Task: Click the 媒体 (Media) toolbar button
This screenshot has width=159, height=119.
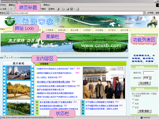Action: point(52,9)
